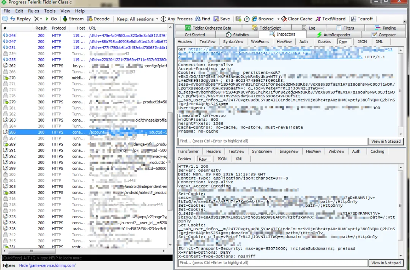
Task: Toggle Decode in toolbar
Action: [x=98, y=19]
